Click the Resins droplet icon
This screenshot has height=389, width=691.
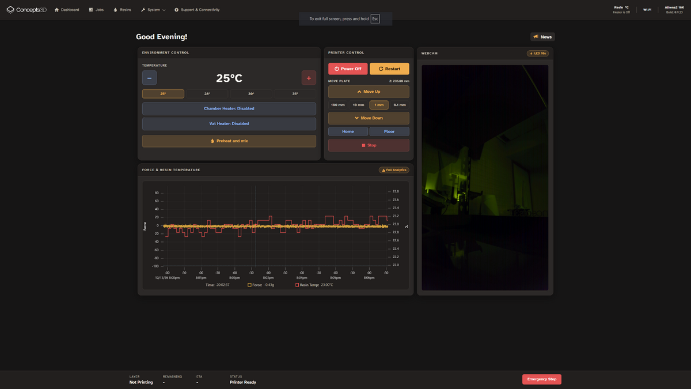coord(115,10)
